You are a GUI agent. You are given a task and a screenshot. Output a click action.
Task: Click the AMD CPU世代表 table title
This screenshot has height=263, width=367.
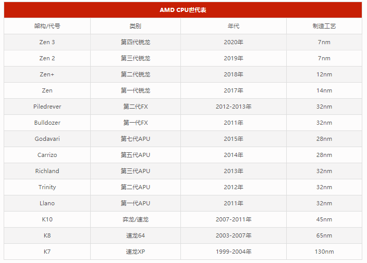(x=182, y=10)
